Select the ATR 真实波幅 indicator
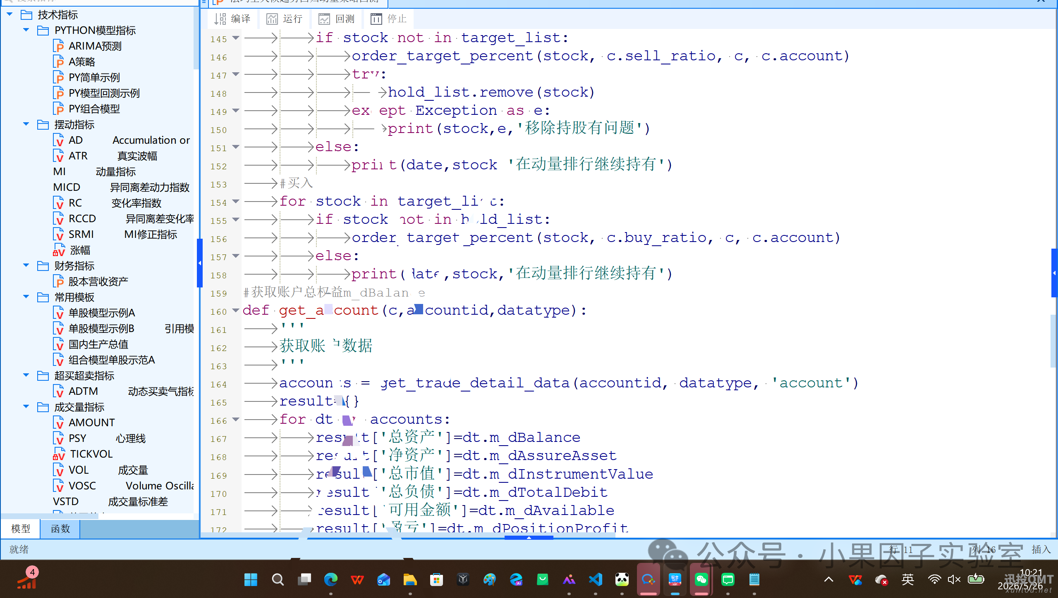This screenshot has width=1058, height=598. click(x=105, y=156)
